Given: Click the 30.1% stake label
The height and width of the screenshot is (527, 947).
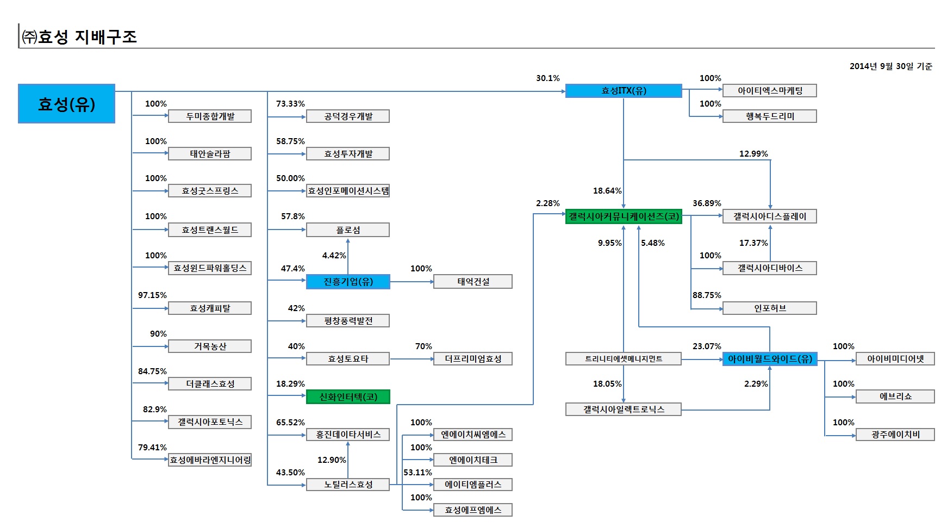Looking at the screenshot, I should [x=548, y=78].
